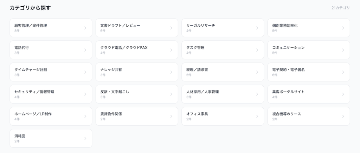Open the クラウド電話／クラウドFAX category
The image size is (360, 153).
[137, 50]
